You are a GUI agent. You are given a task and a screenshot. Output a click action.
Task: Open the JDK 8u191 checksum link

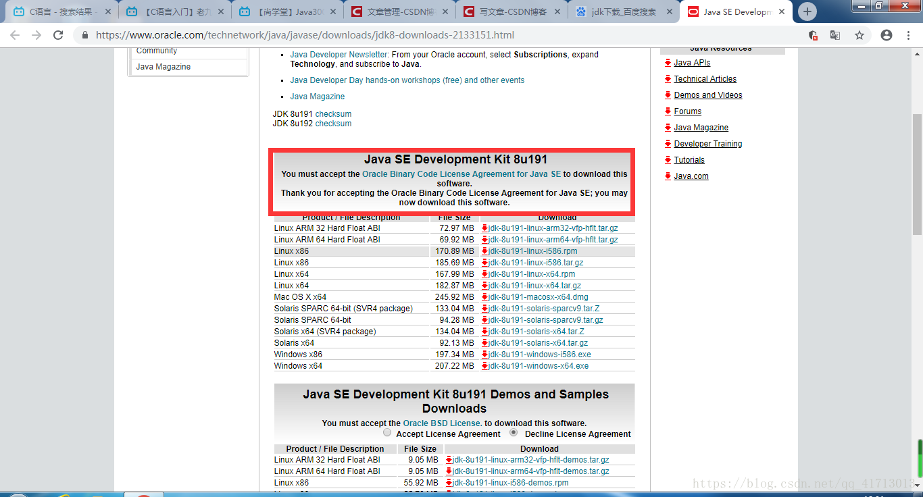(x=333, y=114)
